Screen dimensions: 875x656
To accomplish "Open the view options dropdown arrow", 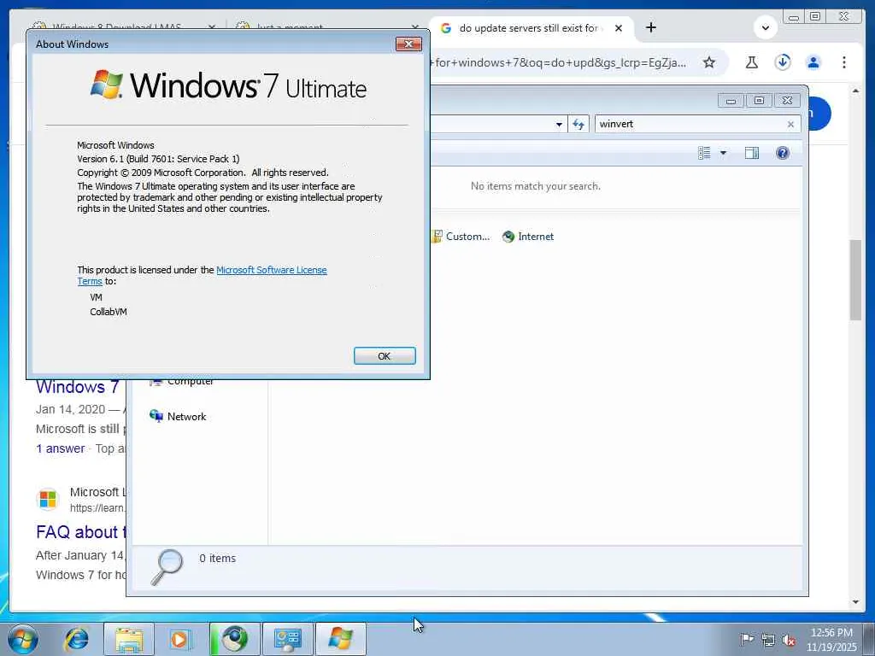I will (x=723, y=153).
